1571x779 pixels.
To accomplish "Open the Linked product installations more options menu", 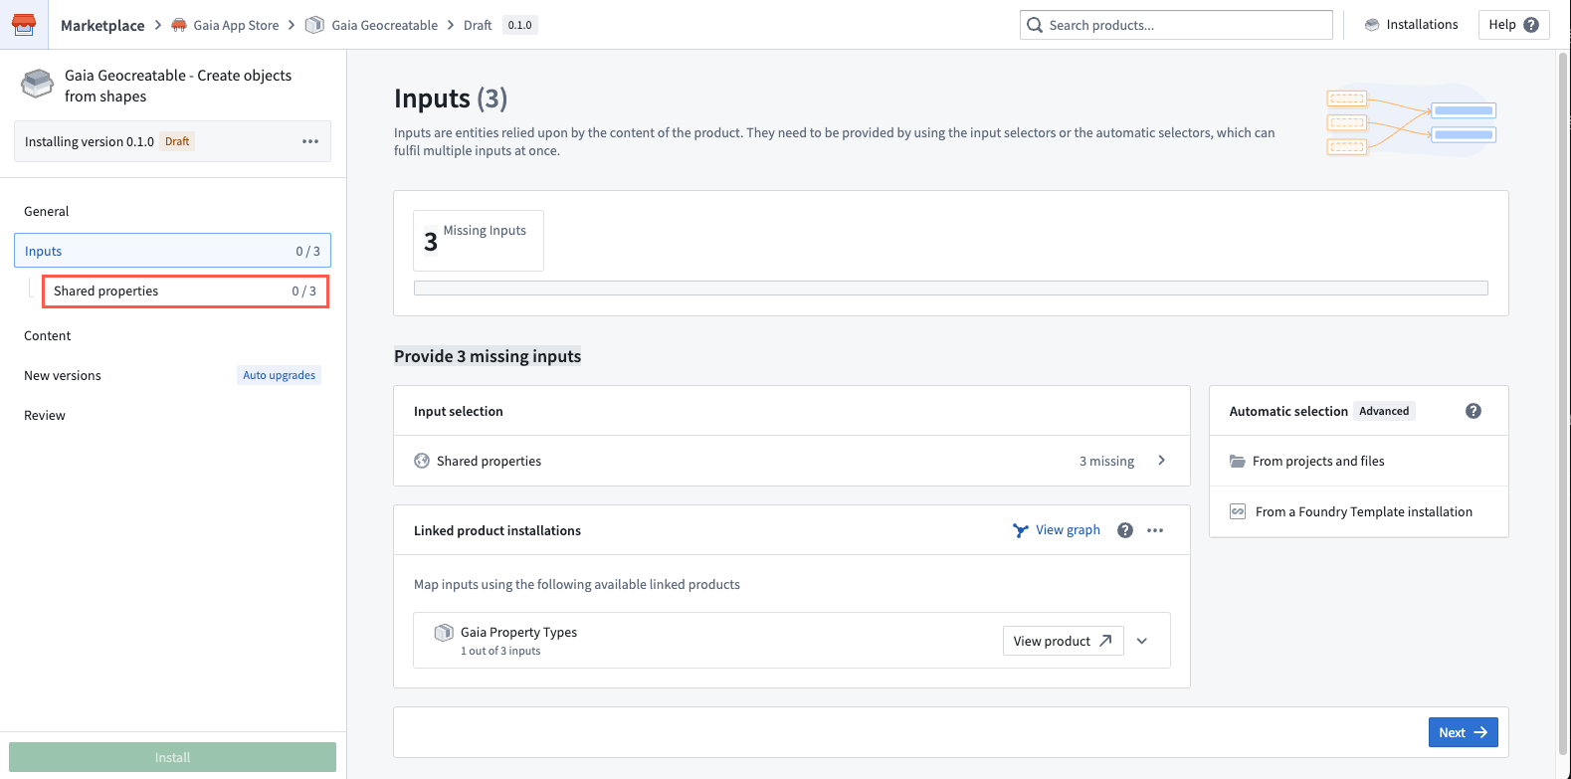I will point(1155,530).
